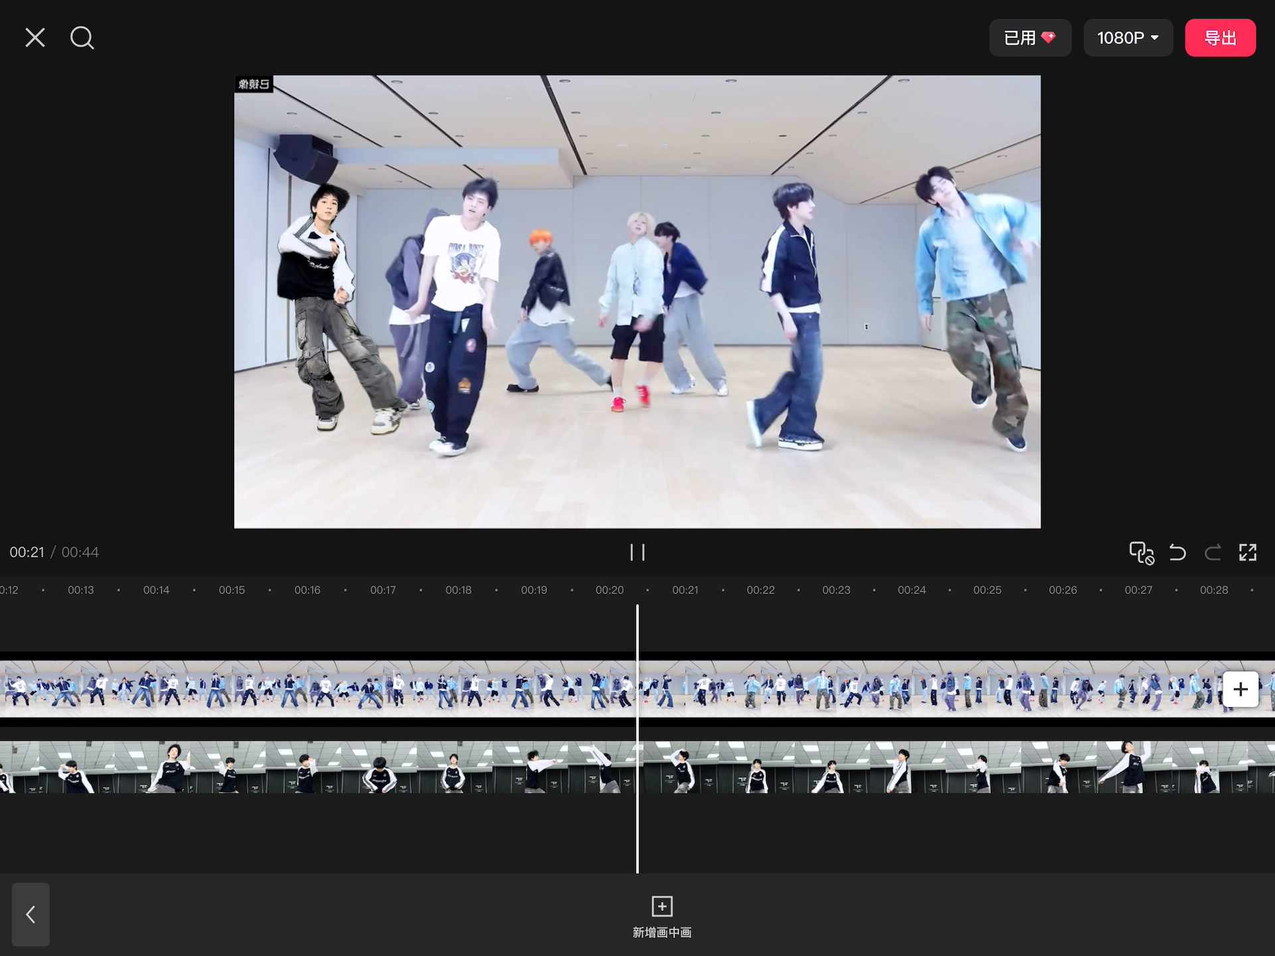1275x956 pixels.
Task: Select the picture-in-picture solo dancer track
Action: point(319,767)
